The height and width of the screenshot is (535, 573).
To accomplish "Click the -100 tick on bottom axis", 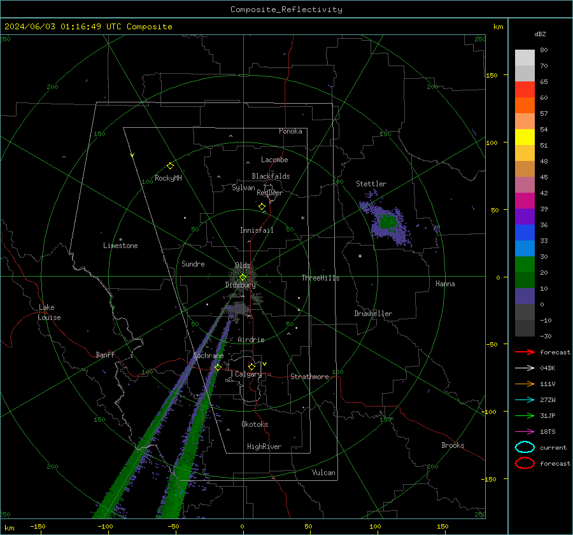I will coord(105,526).
